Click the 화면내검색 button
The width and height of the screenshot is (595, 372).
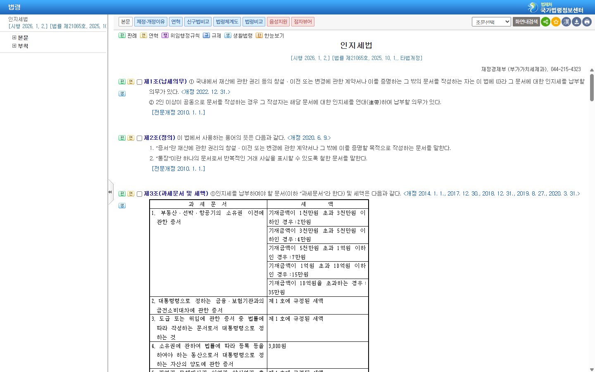[526, 21]
